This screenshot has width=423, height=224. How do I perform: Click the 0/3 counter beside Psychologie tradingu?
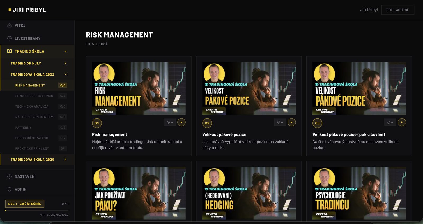(63, 96)
